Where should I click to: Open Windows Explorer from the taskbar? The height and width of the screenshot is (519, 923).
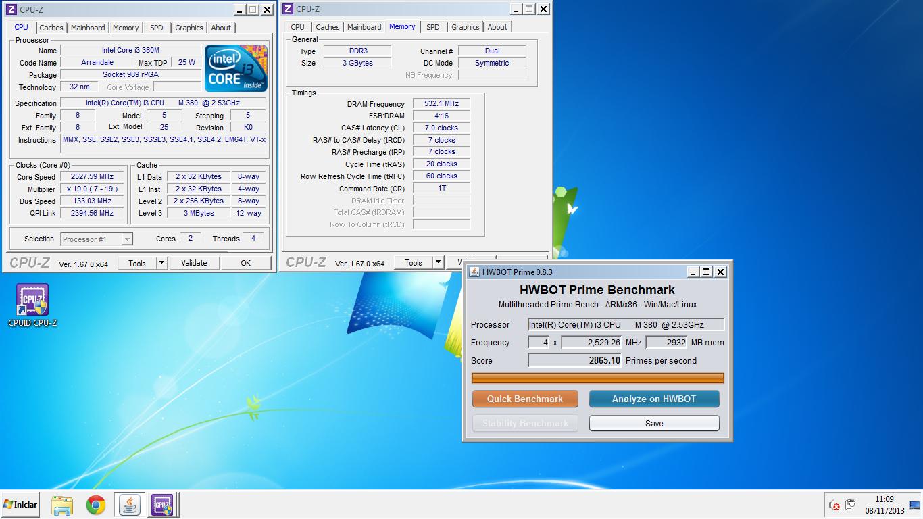click(x=61, y=505)
